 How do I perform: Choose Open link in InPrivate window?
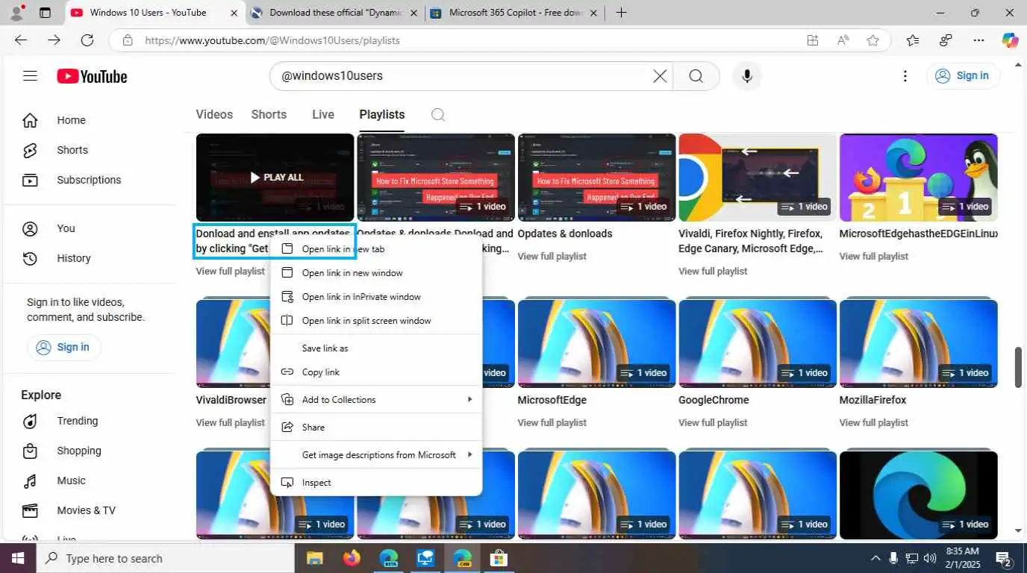tap(376, 296)
